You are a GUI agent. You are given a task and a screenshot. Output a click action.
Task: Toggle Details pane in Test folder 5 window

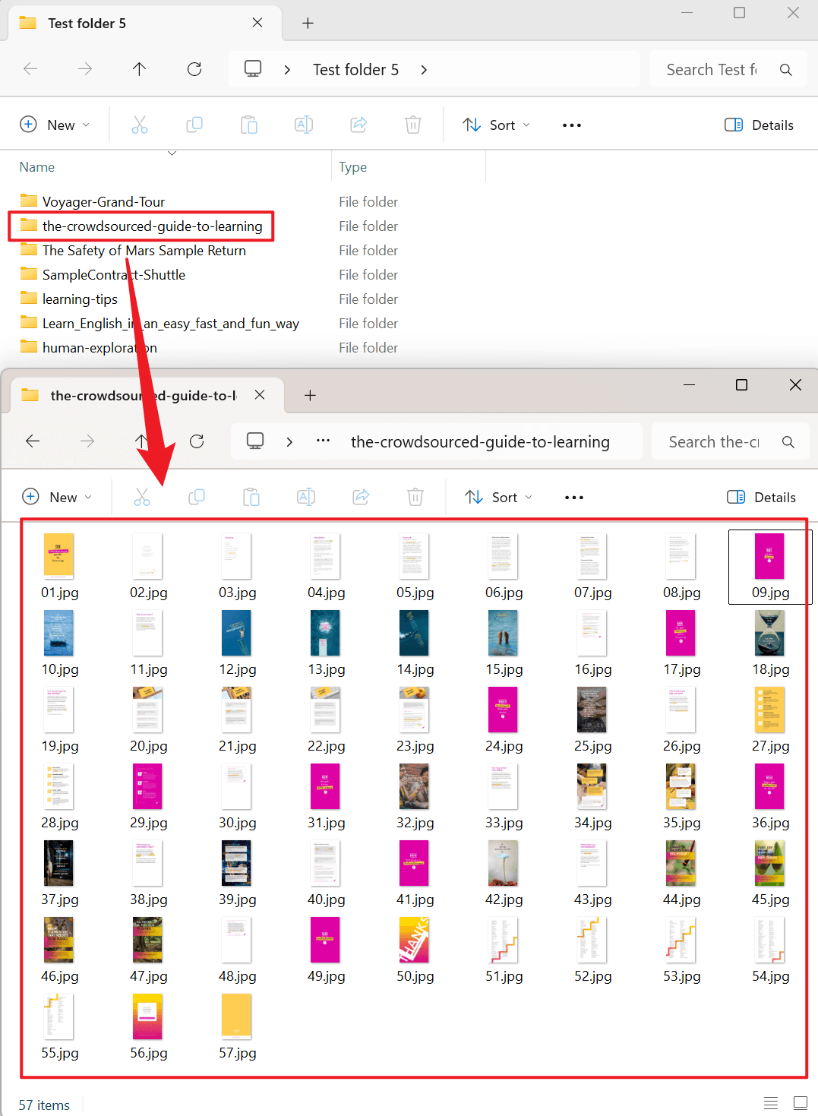click(x=759, y=125)
